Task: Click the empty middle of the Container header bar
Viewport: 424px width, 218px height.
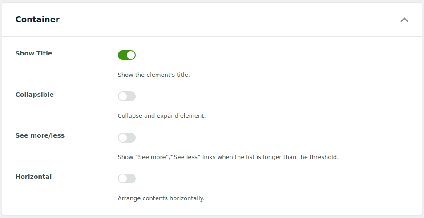Action: [x=222, y=20]
